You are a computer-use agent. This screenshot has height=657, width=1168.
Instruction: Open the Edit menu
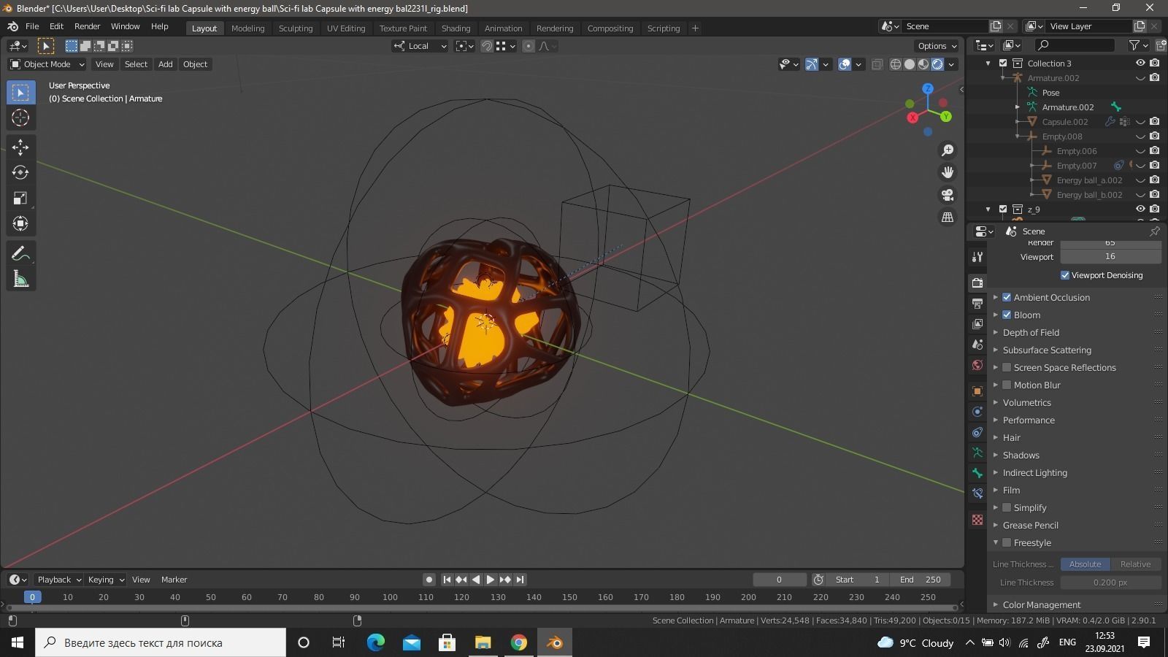56,26
